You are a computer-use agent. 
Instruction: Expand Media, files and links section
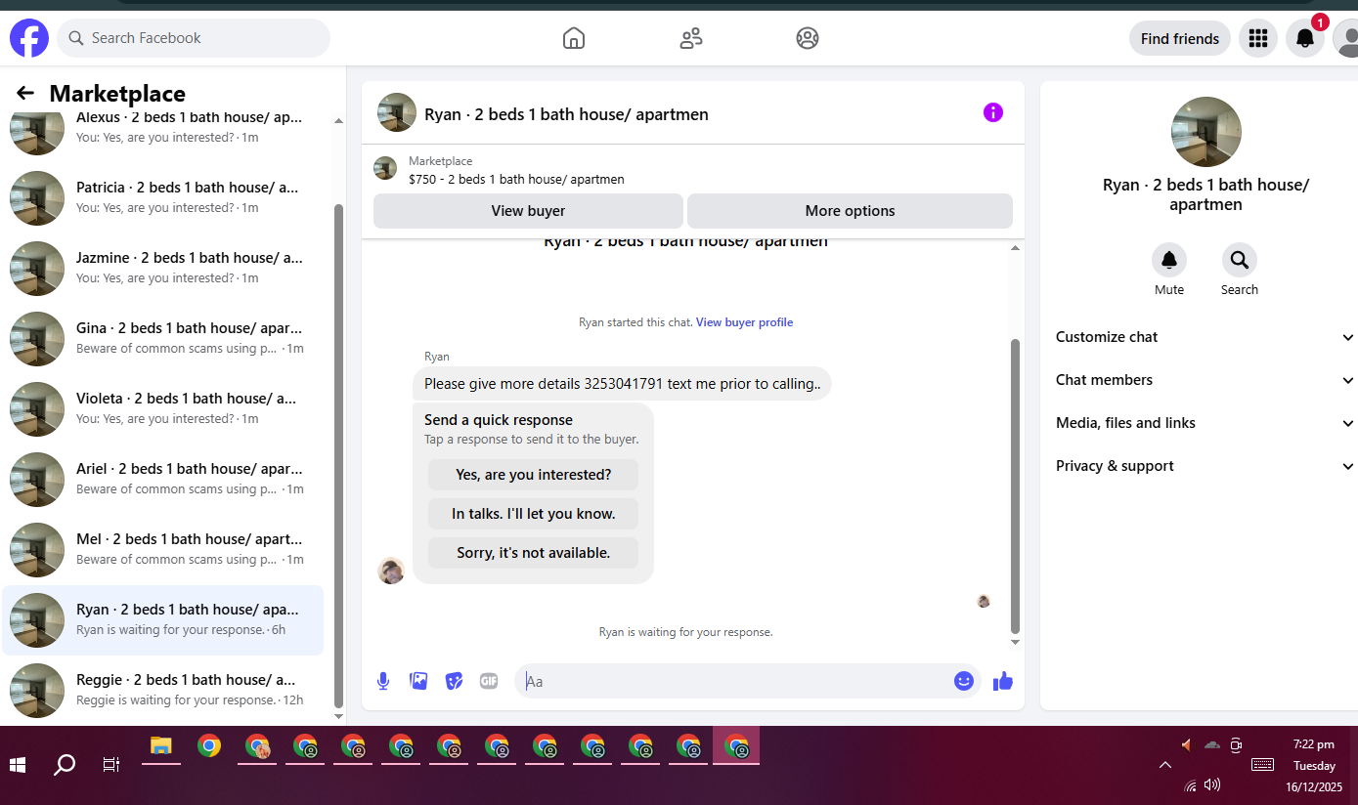(x=1205, y=423)
